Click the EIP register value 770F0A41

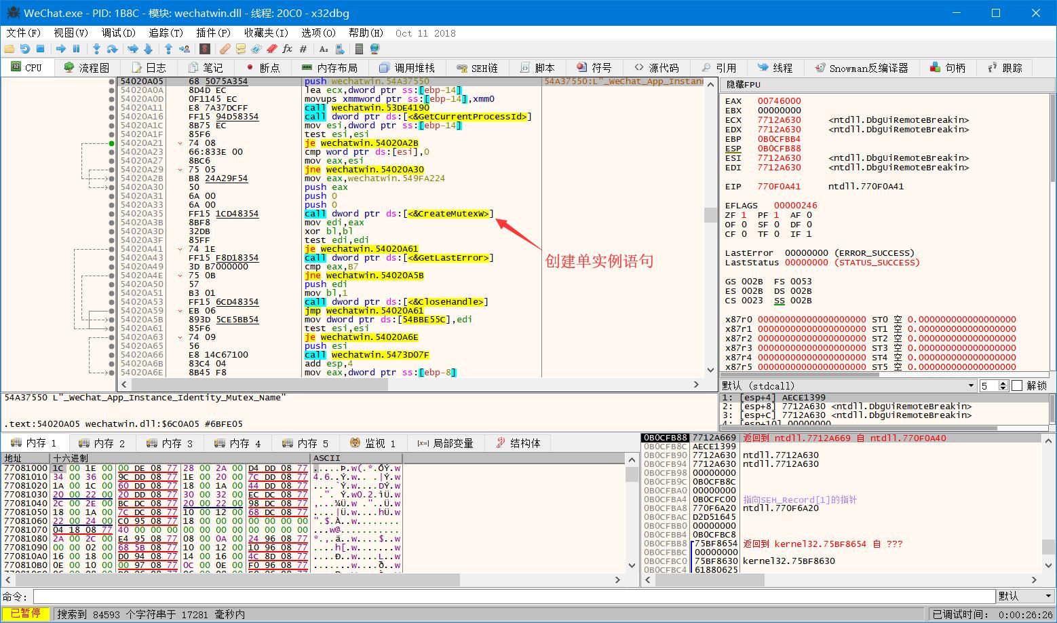[x=779, y=186]
